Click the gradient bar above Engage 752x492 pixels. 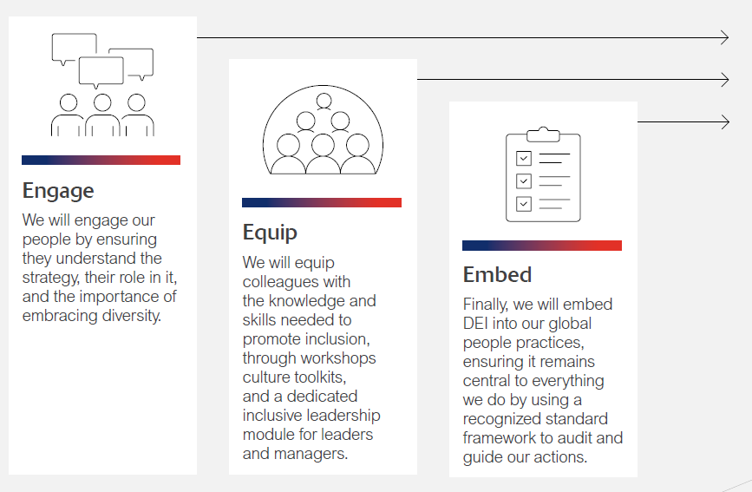point(101,160)
